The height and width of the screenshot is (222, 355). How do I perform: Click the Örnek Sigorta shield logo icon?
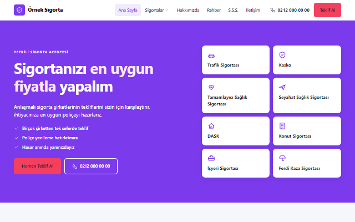coord(19,10)
